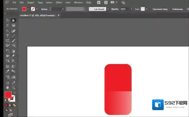This screenshot has height=117, width=189.
Task: Select the Artboard tool
Action: click(x=7, y=83)
